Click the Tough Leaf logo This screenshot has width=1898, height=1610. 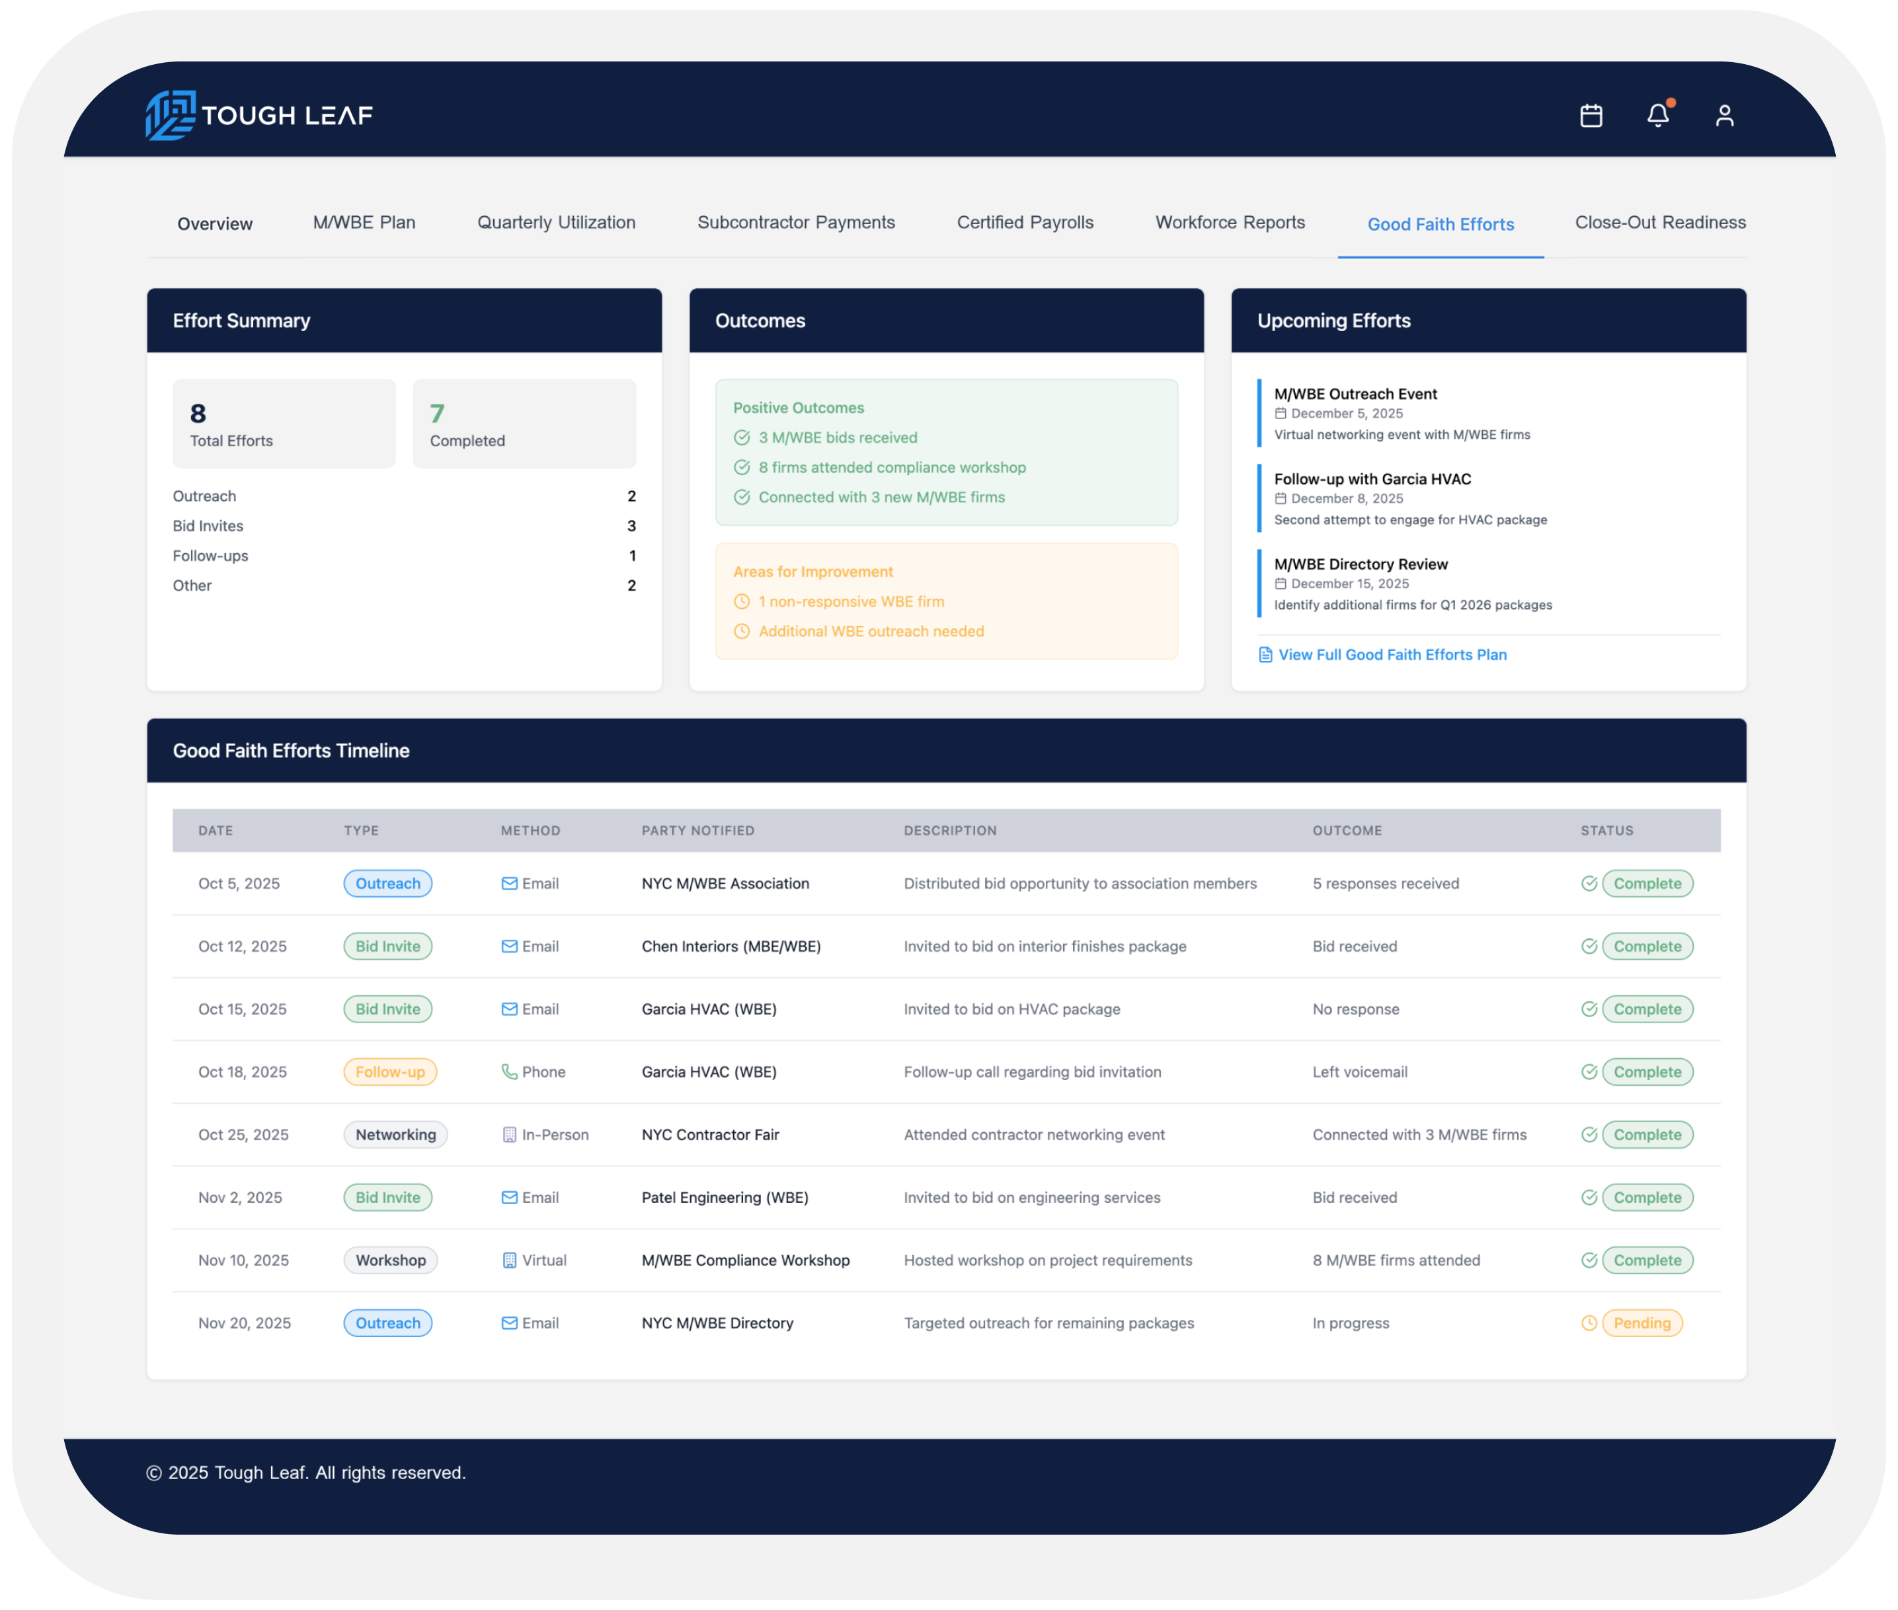pyautogui.click(x=259, y=115)
